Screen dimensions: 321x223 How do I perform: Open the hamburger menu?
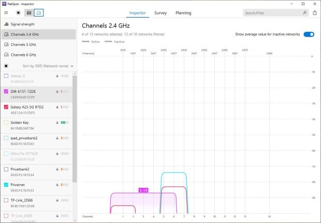[6, 13]
